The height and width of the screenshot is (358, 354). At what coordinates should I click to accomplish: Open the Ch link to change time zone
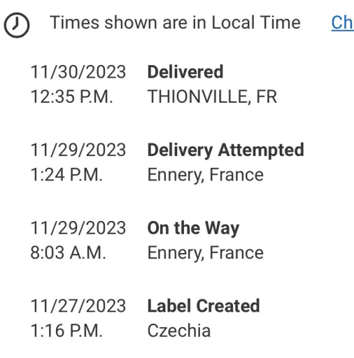coord(343,23)
